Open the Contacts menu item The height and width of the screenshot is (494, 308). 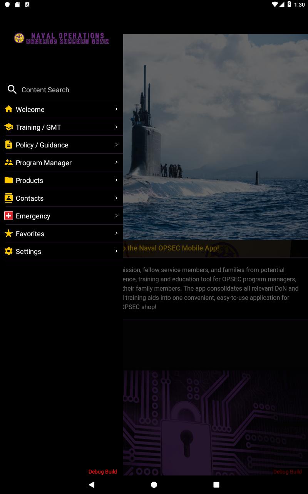[62, 198]
